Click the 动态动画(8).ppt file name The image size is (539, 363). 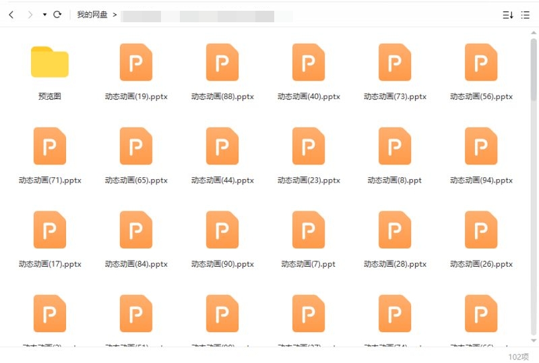[x=395, y=180]
